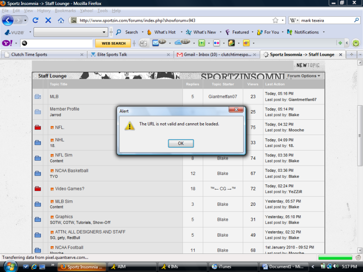Open For You in the Vuze toolbar
This screenshot has width=363, height=272.
(x=268, y=32)
